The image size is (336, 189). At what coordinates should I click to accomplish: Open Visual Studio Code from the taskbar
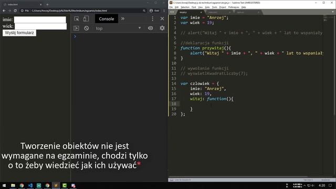point(30,185)
